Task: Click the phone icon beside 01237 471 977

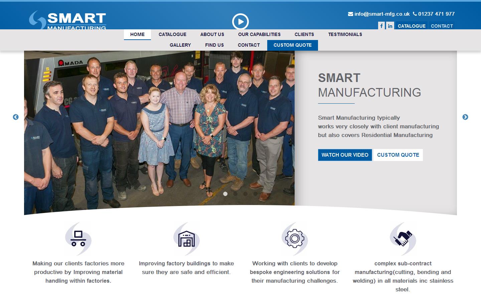Action: click(x=415, y=14)
